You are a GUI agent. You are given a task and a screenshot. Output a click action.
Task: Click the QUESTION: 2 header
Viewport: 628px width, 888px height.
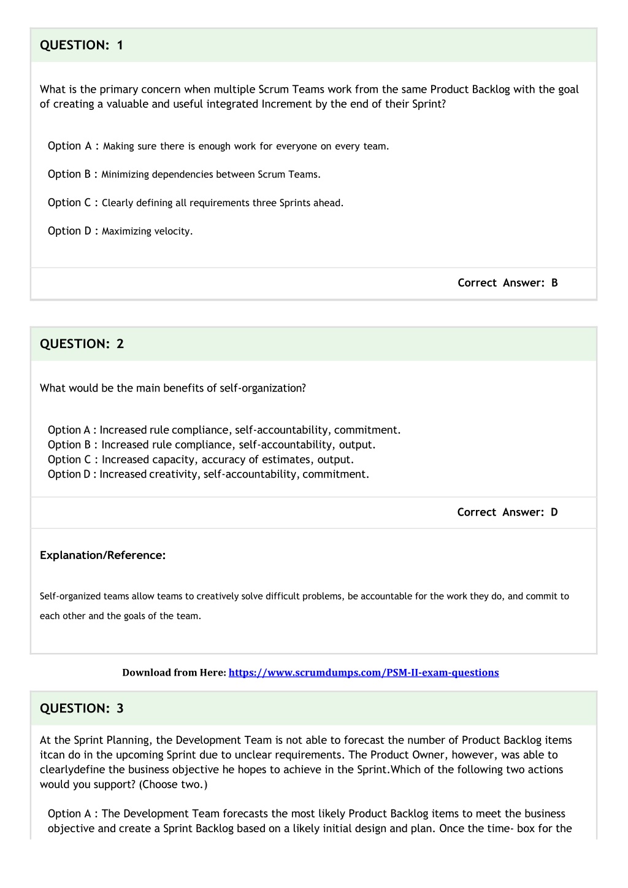(x=82, y=344)
